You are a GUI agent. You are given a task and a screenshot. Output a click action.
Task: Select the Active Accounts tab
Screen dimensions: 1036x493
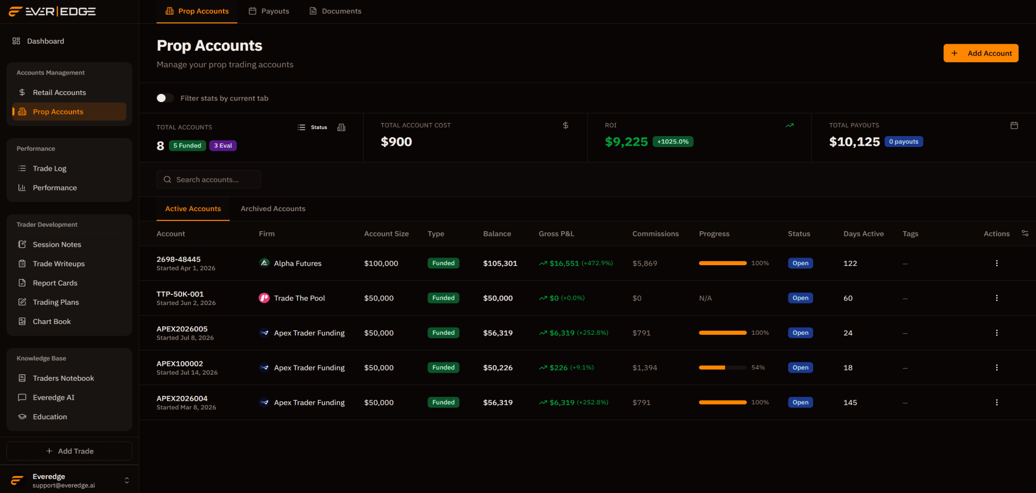click(x=193, y=209)
